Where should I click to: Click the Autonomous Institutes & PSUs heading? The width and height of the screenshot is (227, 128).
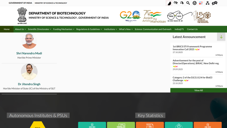coord(38,115)
